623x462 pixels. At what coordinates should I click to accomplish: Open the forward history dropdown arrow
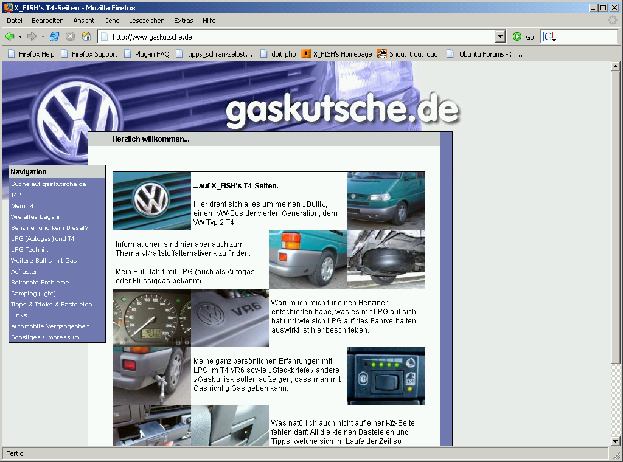[43, 37]
